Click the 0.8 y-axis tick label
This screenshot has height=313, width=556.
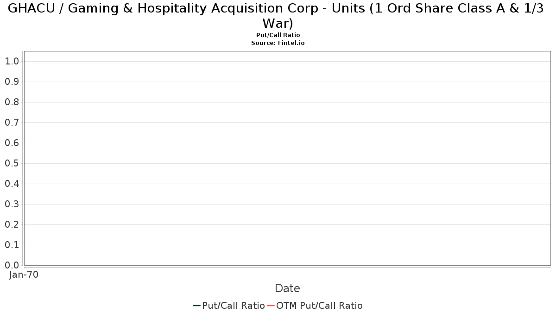pyautogui.click(x=12, y=102)
